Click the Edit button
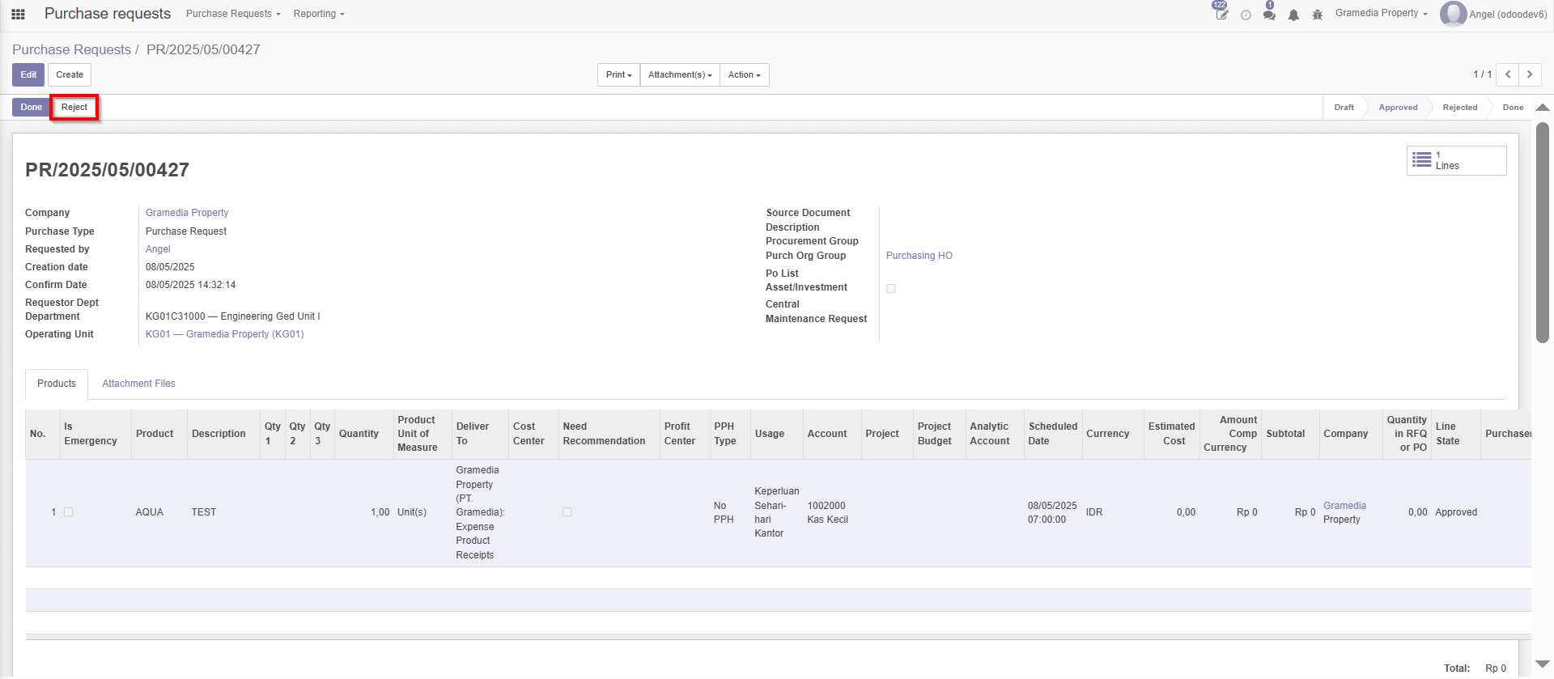 coord(28,74)
